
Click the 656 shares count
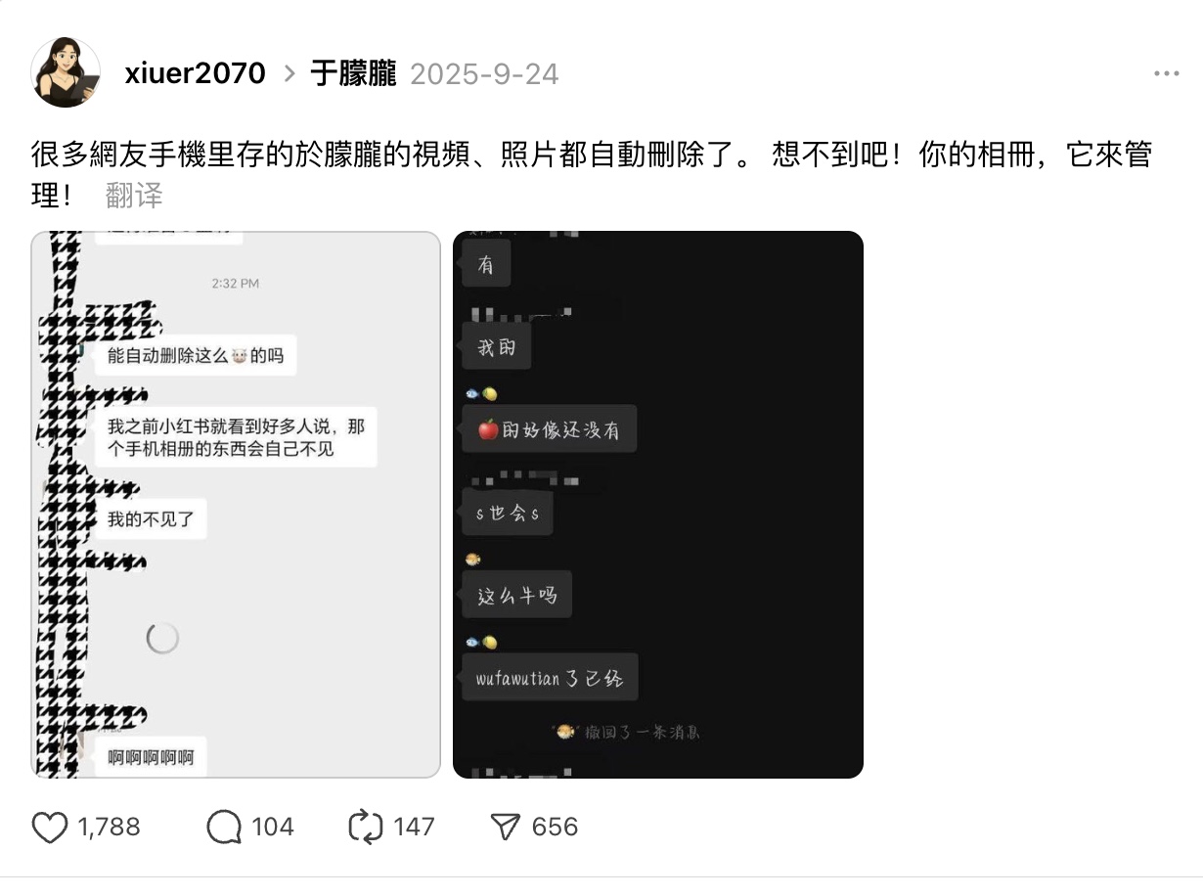[x=555, y=828]
